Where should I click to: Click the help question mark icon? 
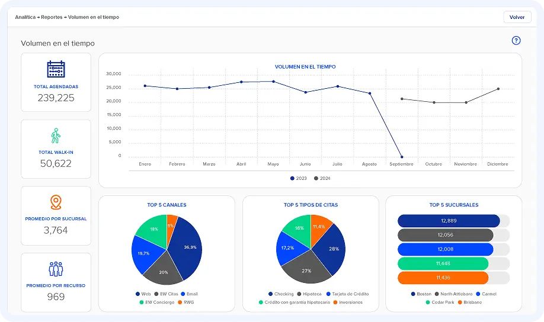pos(516,41)
